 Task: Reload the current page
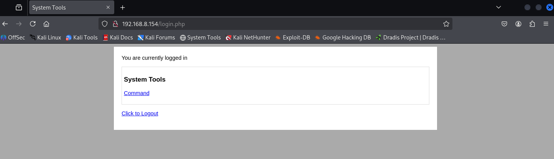[33, 24]
